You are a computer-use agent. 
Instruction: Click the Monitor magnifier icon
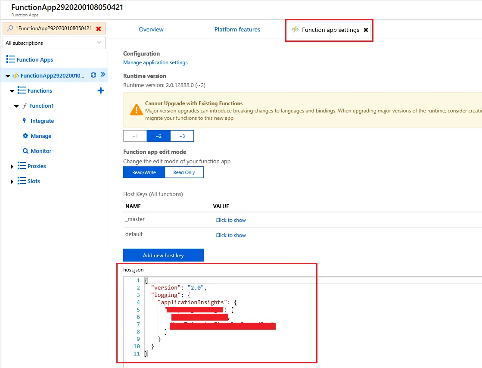pos(25,151)
